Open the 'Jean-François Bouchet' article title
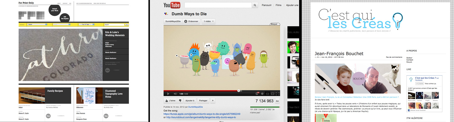Image resolution: width=454 pixels, height=122 pixels. pos(339,54)
